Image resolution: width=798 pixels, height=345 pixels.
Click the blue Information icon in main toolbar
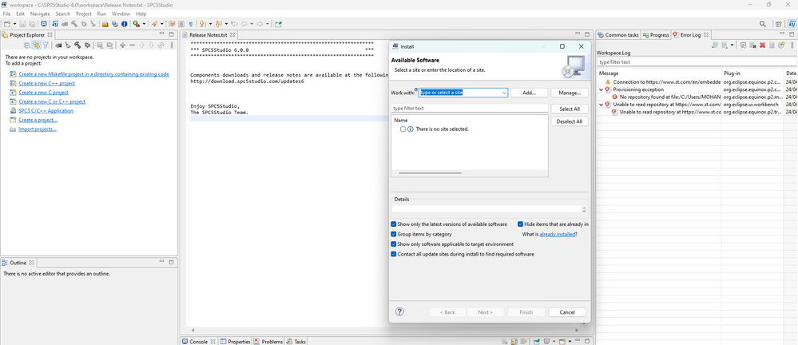click(124, 24)
